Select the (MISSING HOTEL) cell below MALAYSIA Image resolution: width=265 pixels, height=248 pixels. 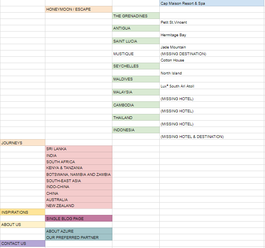212,99
